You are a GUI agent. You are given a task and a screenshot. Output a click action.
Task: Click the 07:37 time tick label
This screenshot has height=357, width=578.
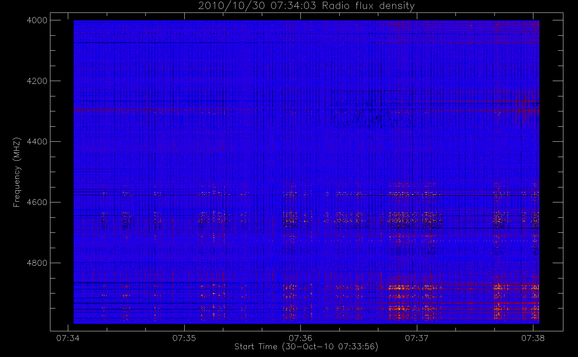pos(417,338)
